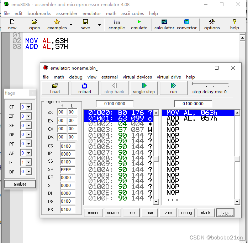Expand the examples dropdown arrow

pyautogui.click(x=71, y=25)
